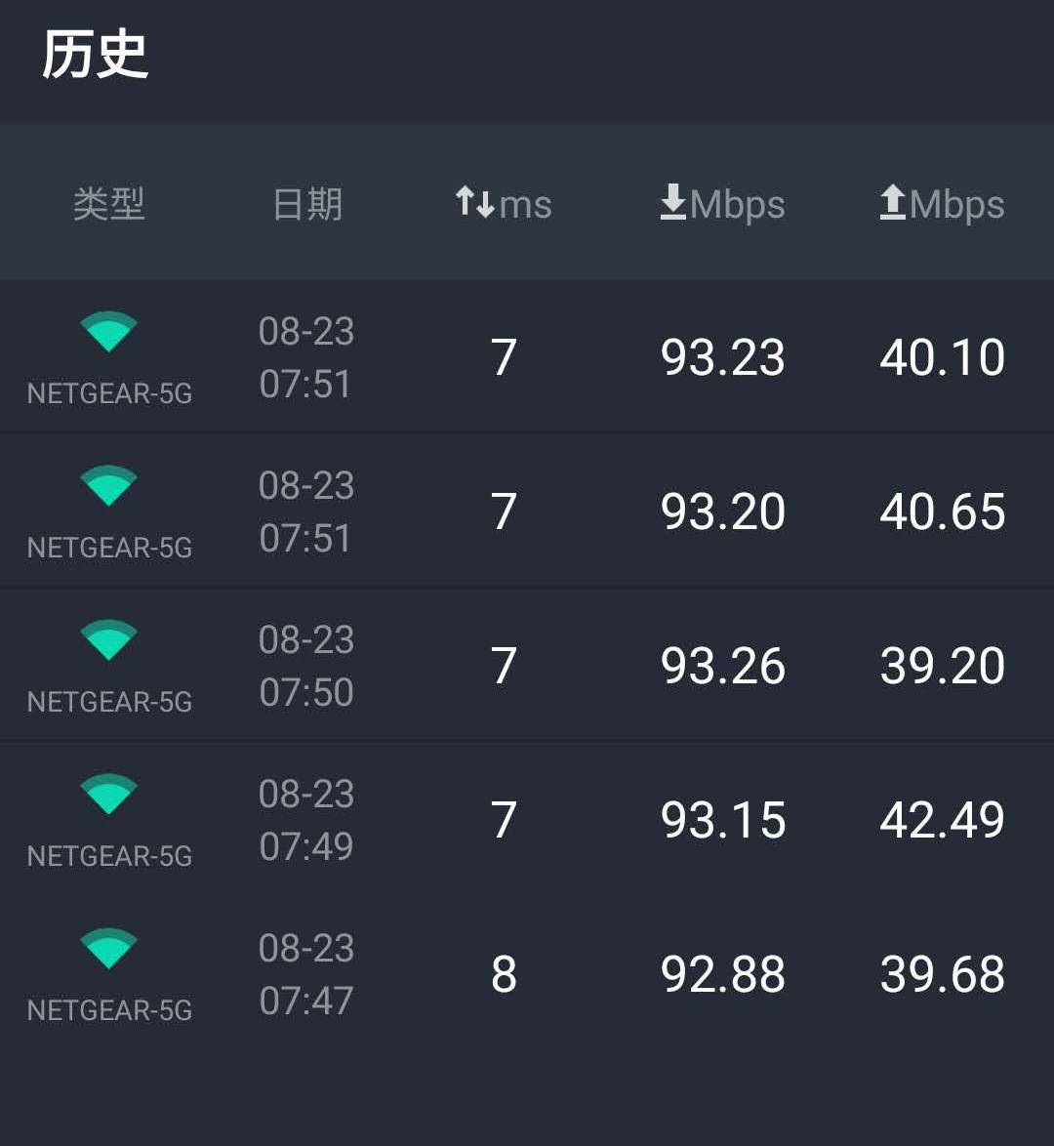Click the 日期 column header
Image resolution: width=1054 pixels, height=1146 pixels.
click(307, 204)
